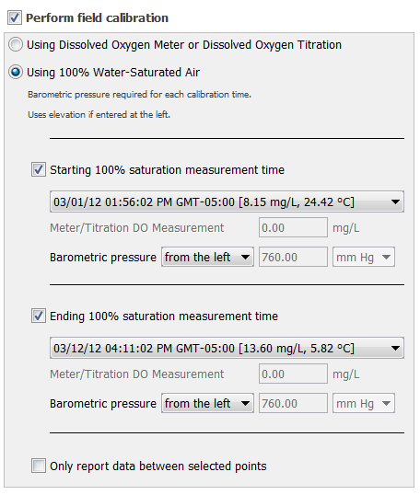This screenshot has height=495, width=420.
Task: Open starting time dropdown 03/01/12 01:56:02 PM
Action: pos(227,201)
